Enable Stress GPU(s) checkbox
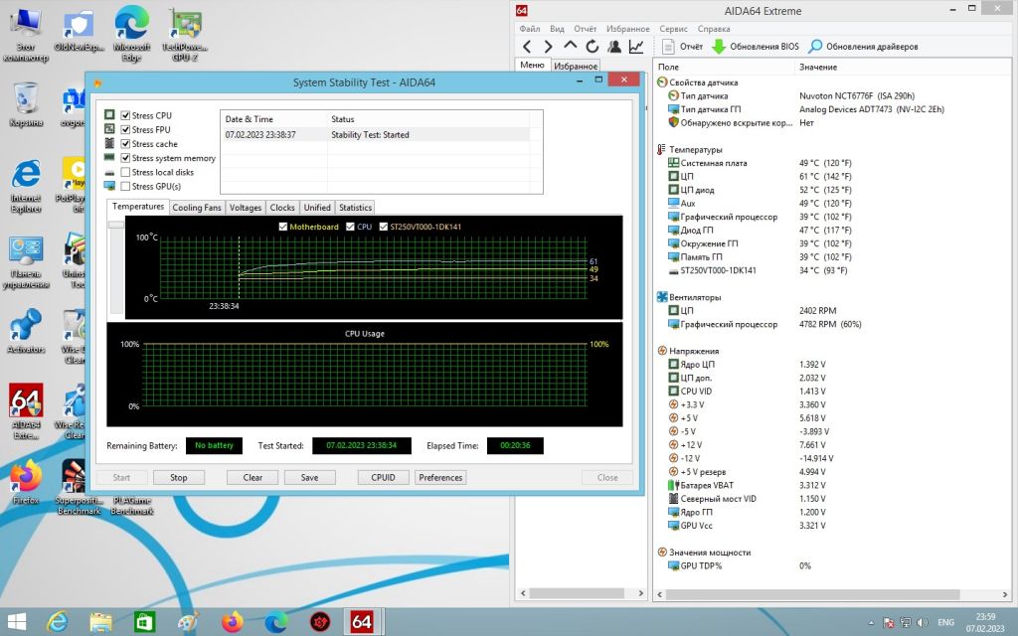Image resolution: width=1018 pixels, height=636 pixels. click(125, 186)
